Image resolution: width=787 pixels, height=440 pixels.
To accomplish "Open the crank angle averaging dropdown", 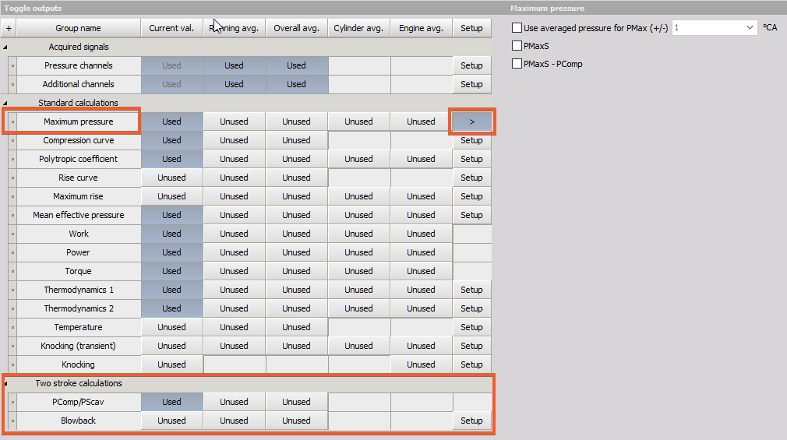I will coord(750,27).
